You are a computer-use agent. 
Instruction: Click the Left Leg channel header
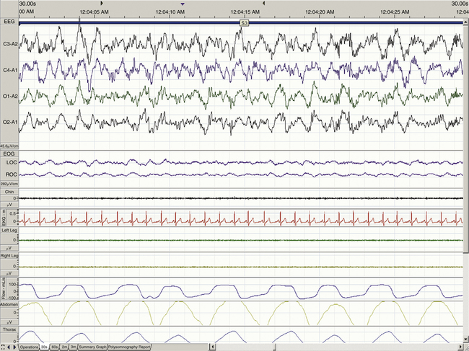coord(10,229)
